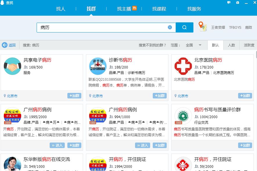
Task: Sort results by 活跃度
Action: click(249, 45)
